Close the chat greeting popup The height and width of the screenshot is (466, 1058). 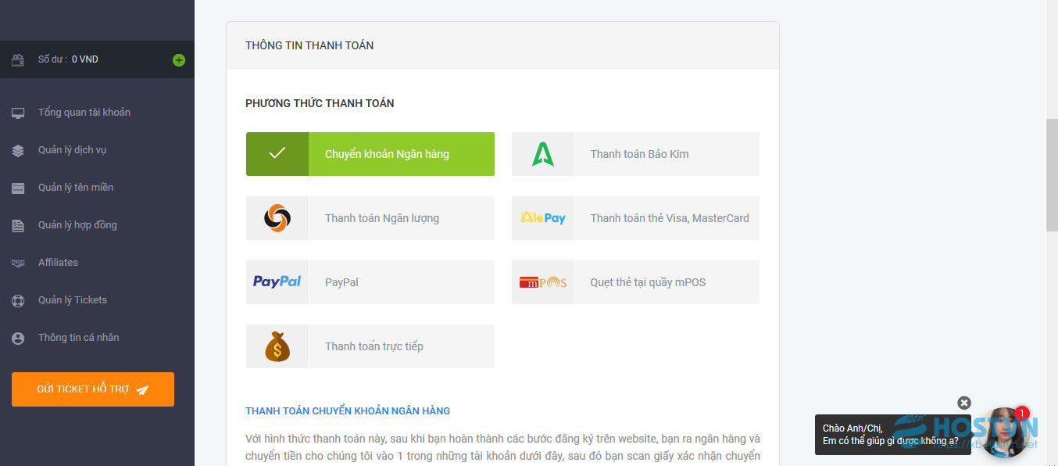964,403
